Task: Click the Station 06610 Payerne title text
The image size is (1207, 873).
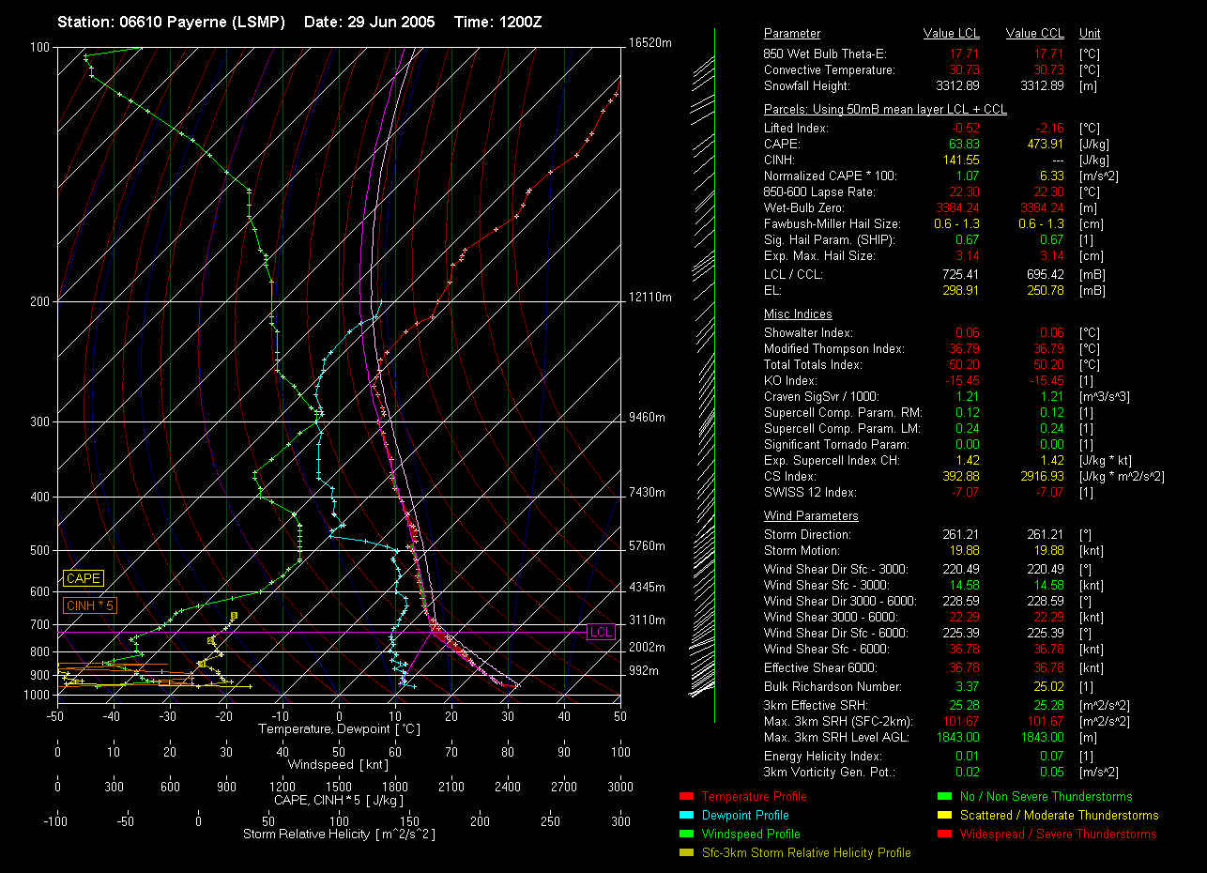Action: [x=171, y=22]
